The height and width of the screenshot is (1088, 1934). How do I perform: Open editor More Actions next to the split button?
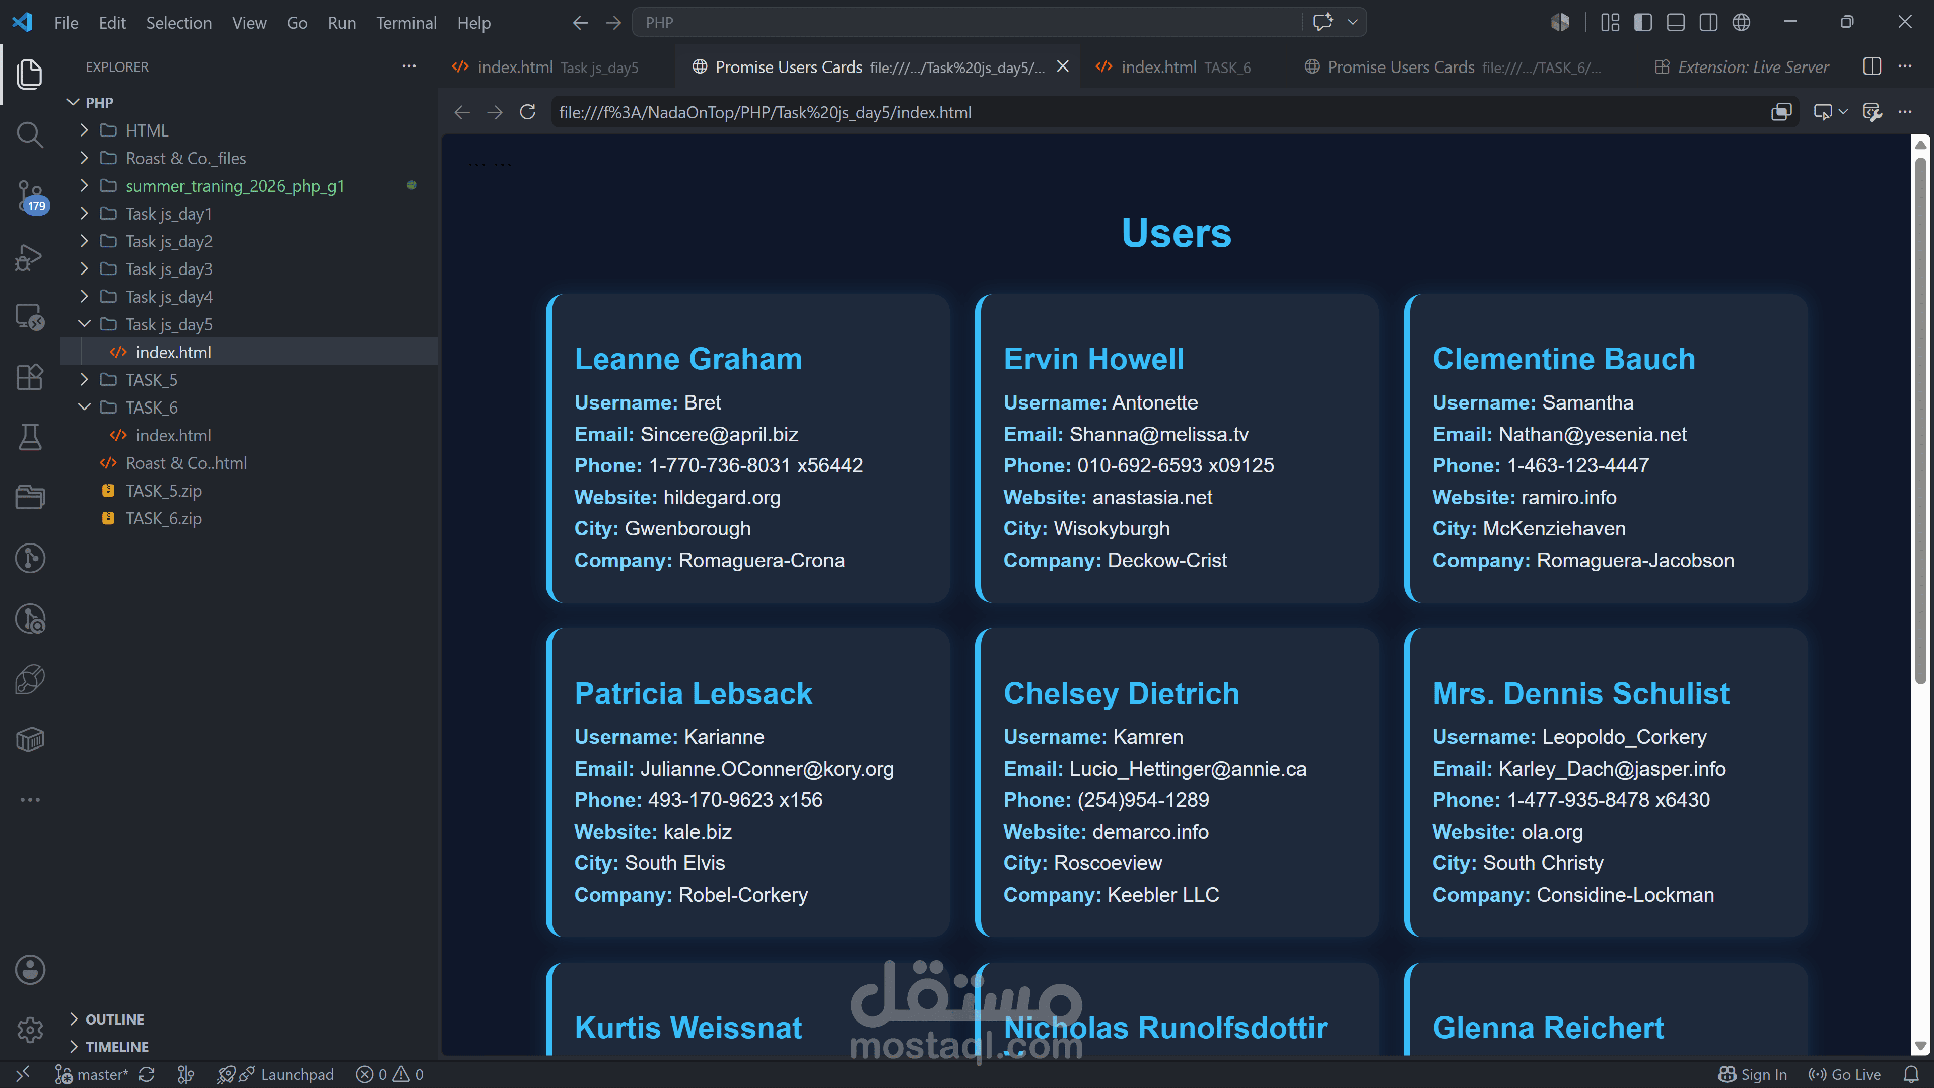pyautogui.click(x=1905, y=67)
